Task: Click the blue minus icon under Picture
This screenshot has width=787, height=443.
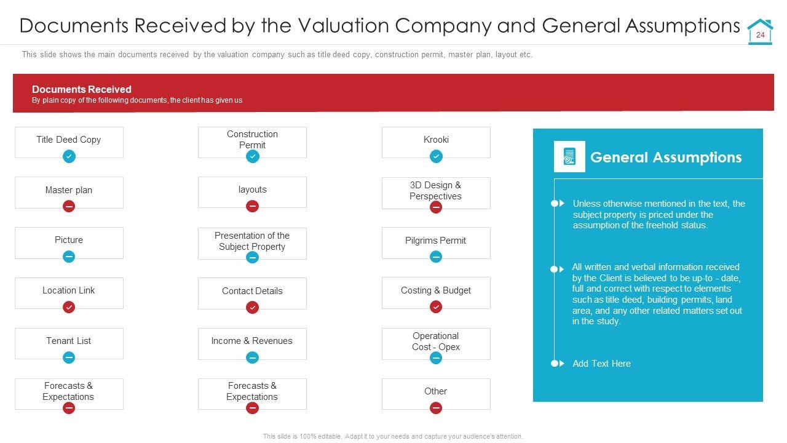Action: click(x=69, y=257)
